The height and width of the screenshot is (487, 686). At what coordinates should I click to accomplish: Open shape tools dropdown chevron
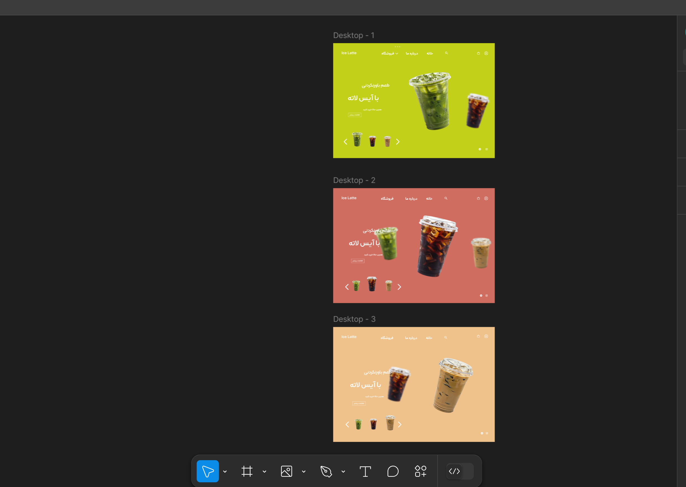click(303, 472)
